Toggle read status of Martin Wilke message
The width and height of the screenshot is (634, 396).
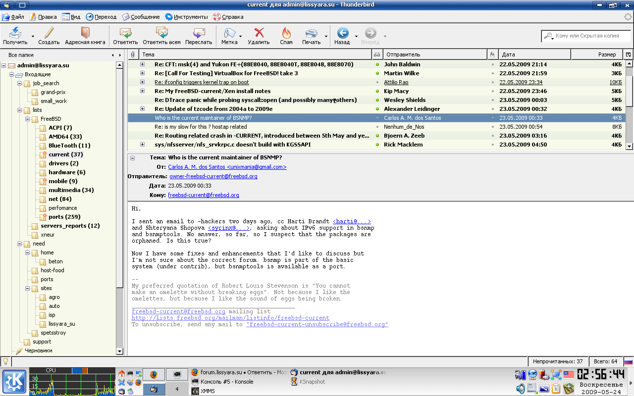[x=377, y=73]
